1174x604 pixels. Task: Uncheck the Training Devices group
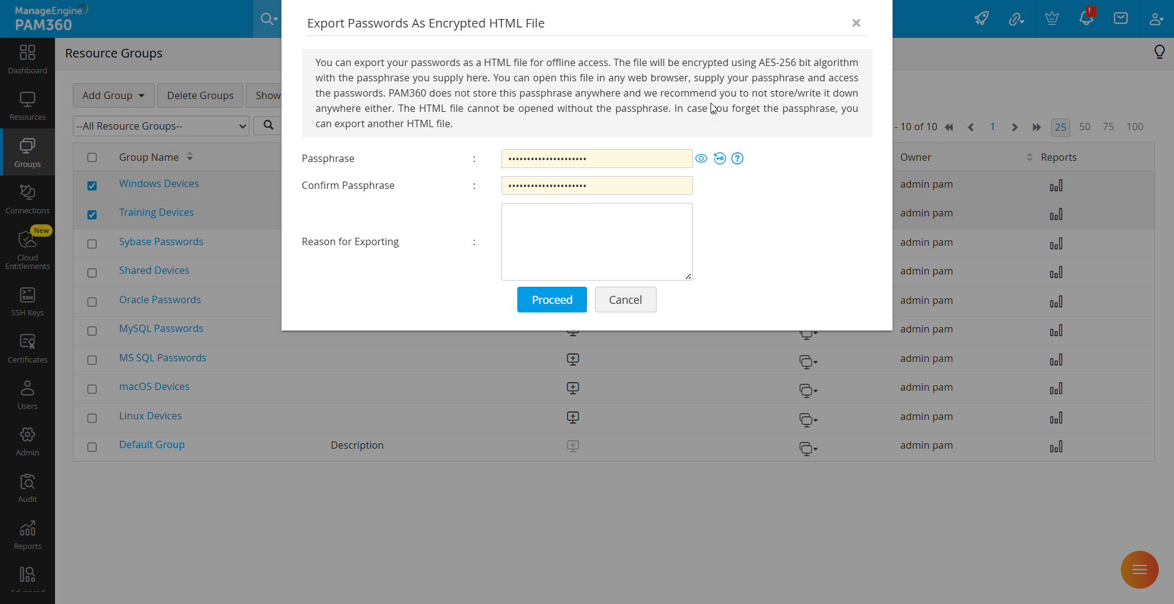tap(92, 215)
